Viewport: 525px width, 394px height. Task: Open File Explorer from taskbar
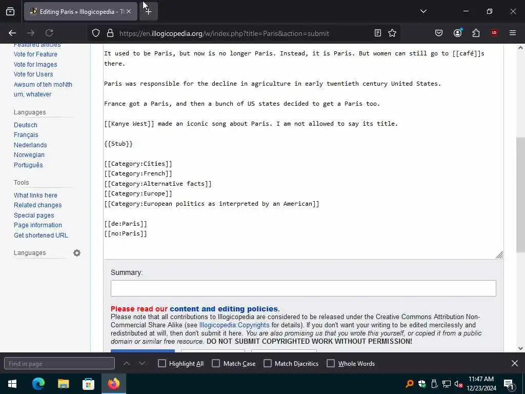coord(63,384)
